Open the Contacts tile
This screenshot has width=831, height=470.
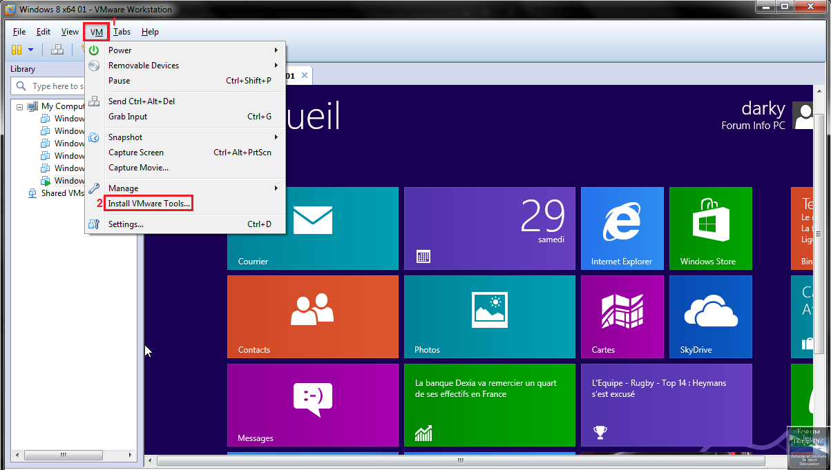[313, 317]
